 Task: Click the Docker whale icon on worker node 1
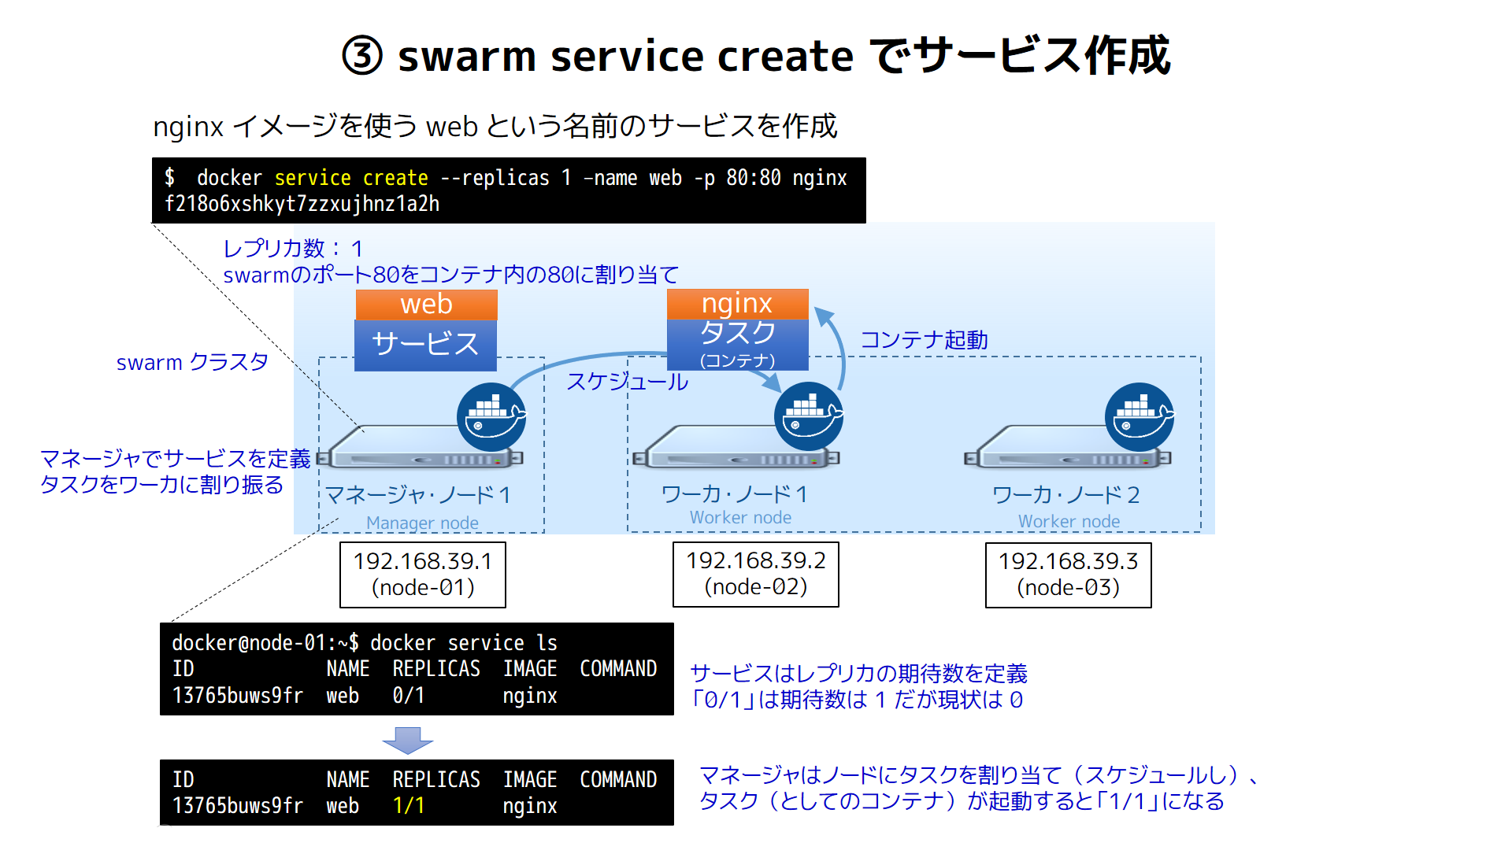click(x=809, y=416)
